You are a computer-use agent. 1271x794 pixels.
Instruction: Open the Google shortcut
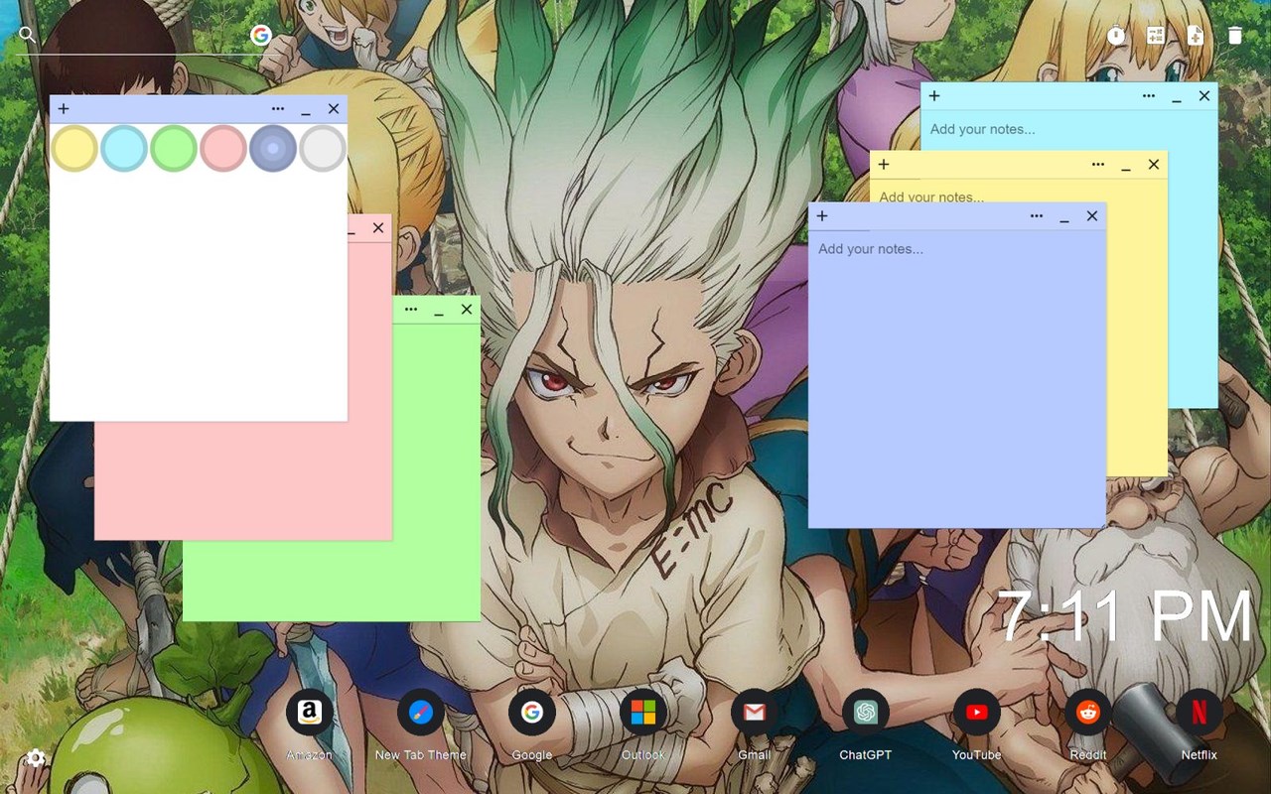(x=532, y=713)
